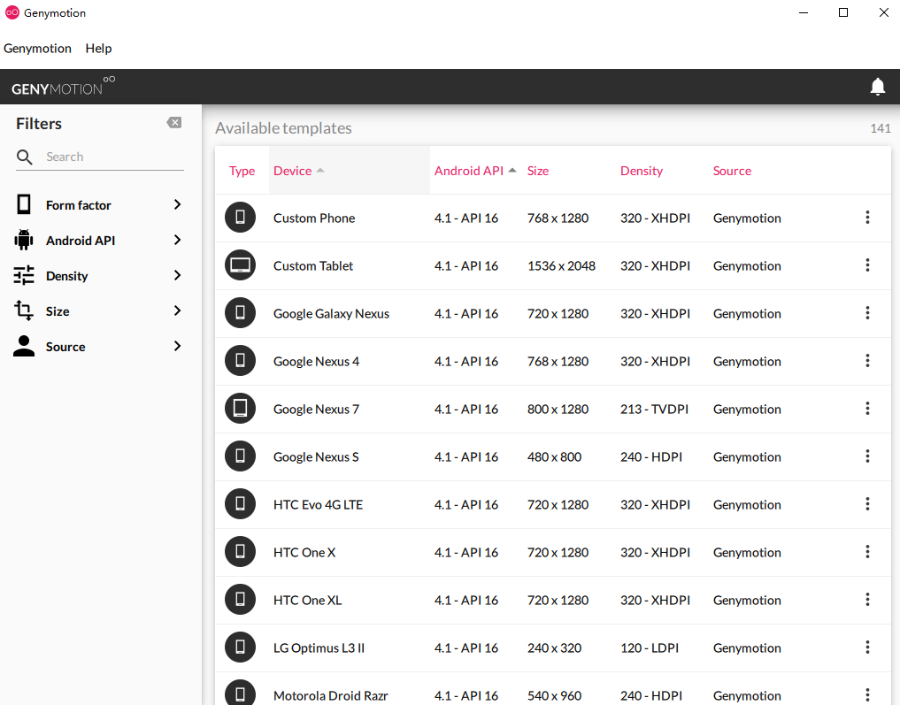Toggle sort arrow on Device column
Screen dimensions: 900x705
tap(320, 171)
